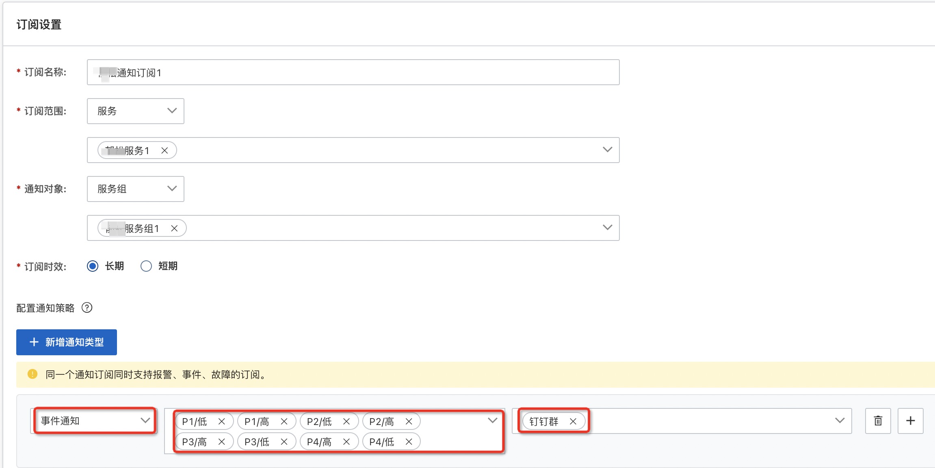935x468 pixels.
Task: Open help icon next to 配置通知策略
Action: (x=87, y=308)
